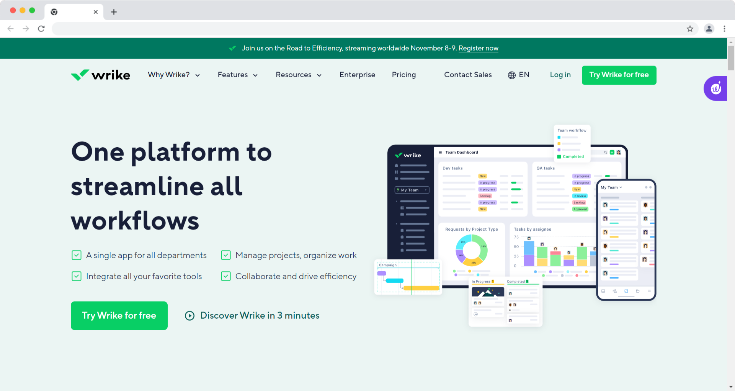
Task: Click the Register now link in the banner
Action: click(479, 48)
